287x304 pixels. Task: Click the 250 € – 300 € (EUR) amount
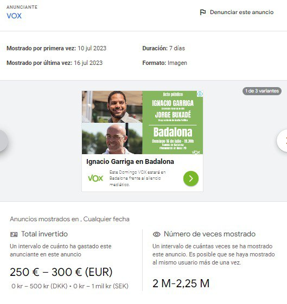point(61,272)
